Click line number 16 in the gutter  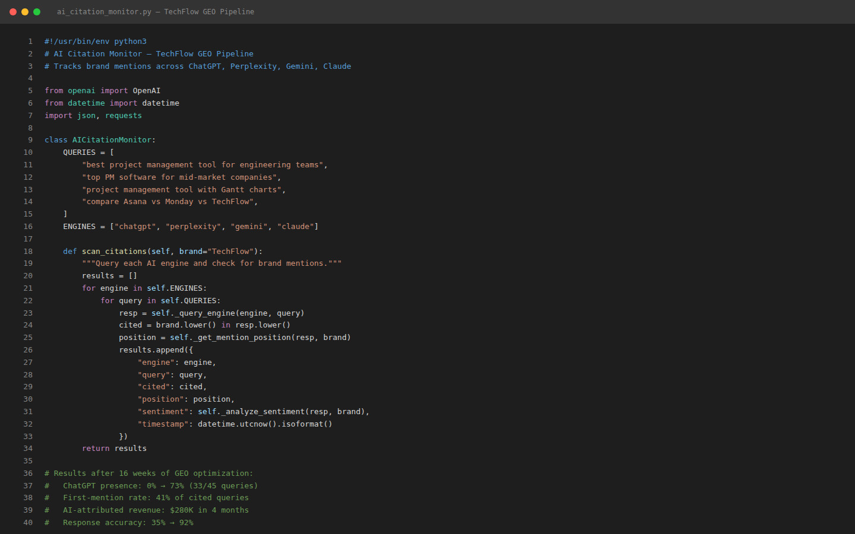coord(28,227)
